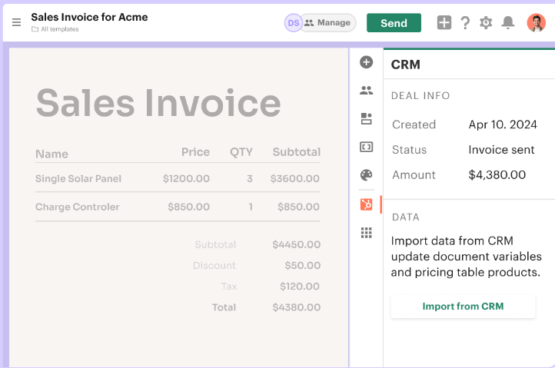Open the content library blocks icon
The image size is (555, 368).
coord(367,119)
